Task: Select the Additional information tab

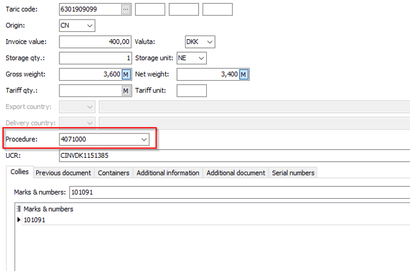Action: coord(168,173)
